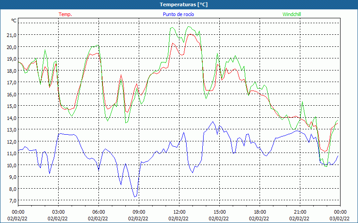Click the 15:00 x-axis time label

(219, 212)
